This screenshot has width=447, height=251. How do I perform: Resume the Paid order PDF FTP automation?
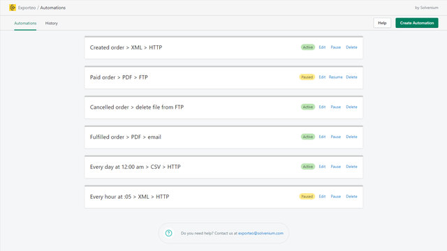tap(335, 77)
